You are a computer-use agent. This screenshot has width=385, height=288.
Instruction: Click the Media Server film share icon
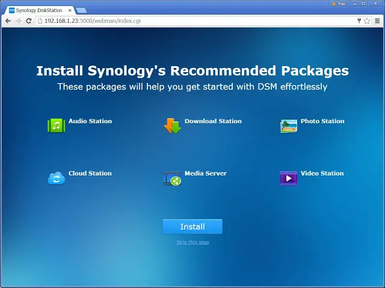point(173,179)
